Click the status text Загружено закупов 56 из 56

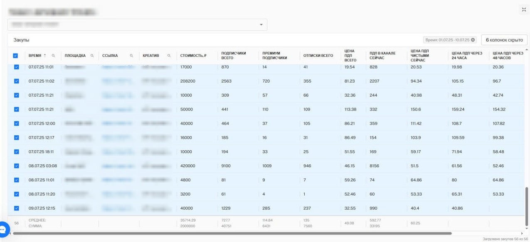(505, 239)
